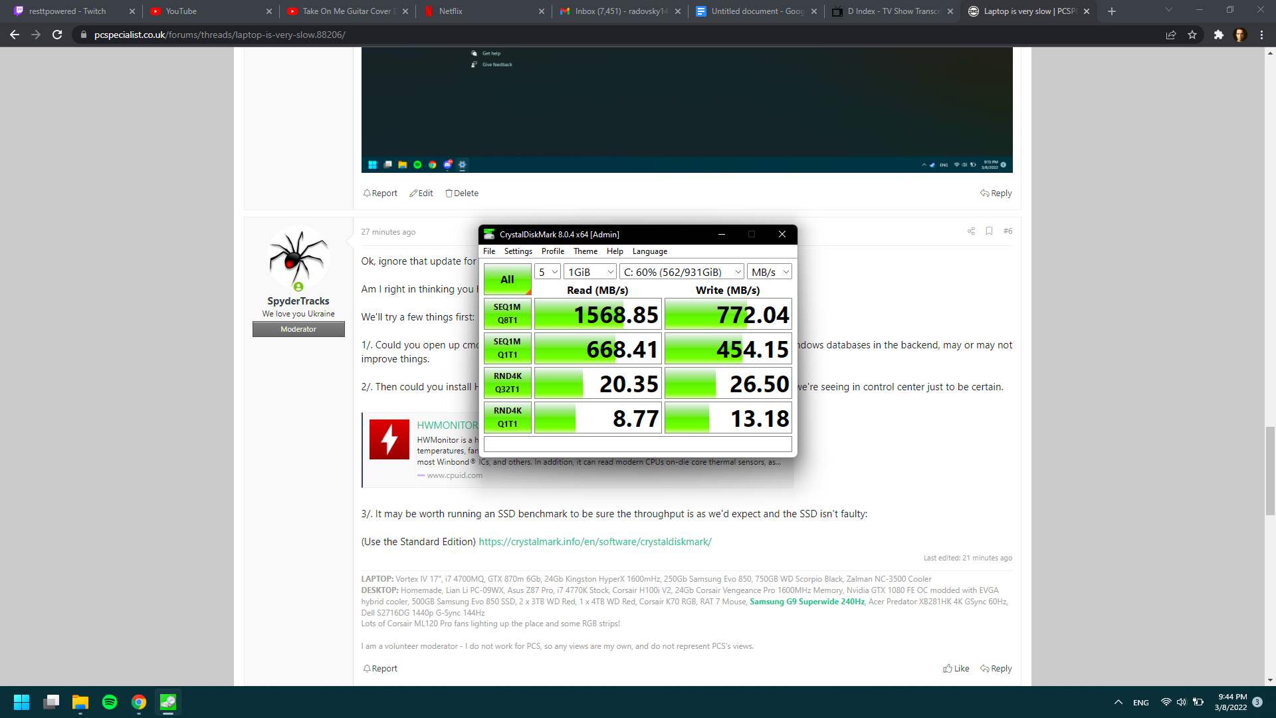Click the red HWMonitor logo thumbnail
1276x718 pixels.
389,439
